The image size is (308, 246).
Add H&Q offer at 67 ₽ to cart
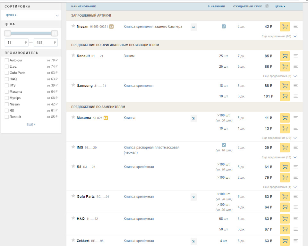[x=285, y=229]
